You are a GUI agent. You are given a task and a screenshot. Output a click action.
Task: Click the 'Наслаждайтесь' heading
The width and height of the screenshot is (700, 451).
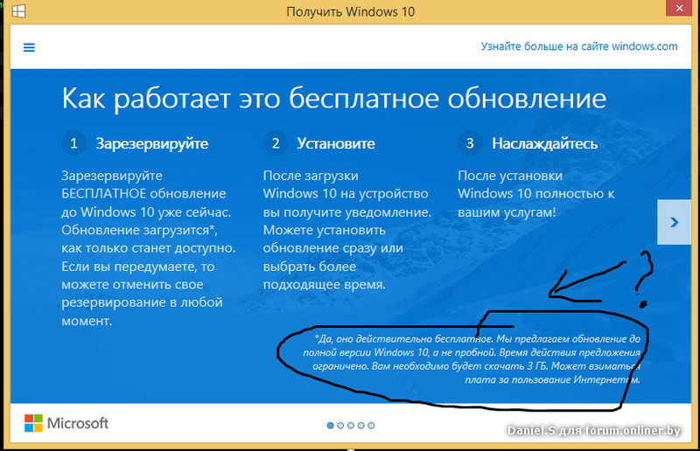544,143
